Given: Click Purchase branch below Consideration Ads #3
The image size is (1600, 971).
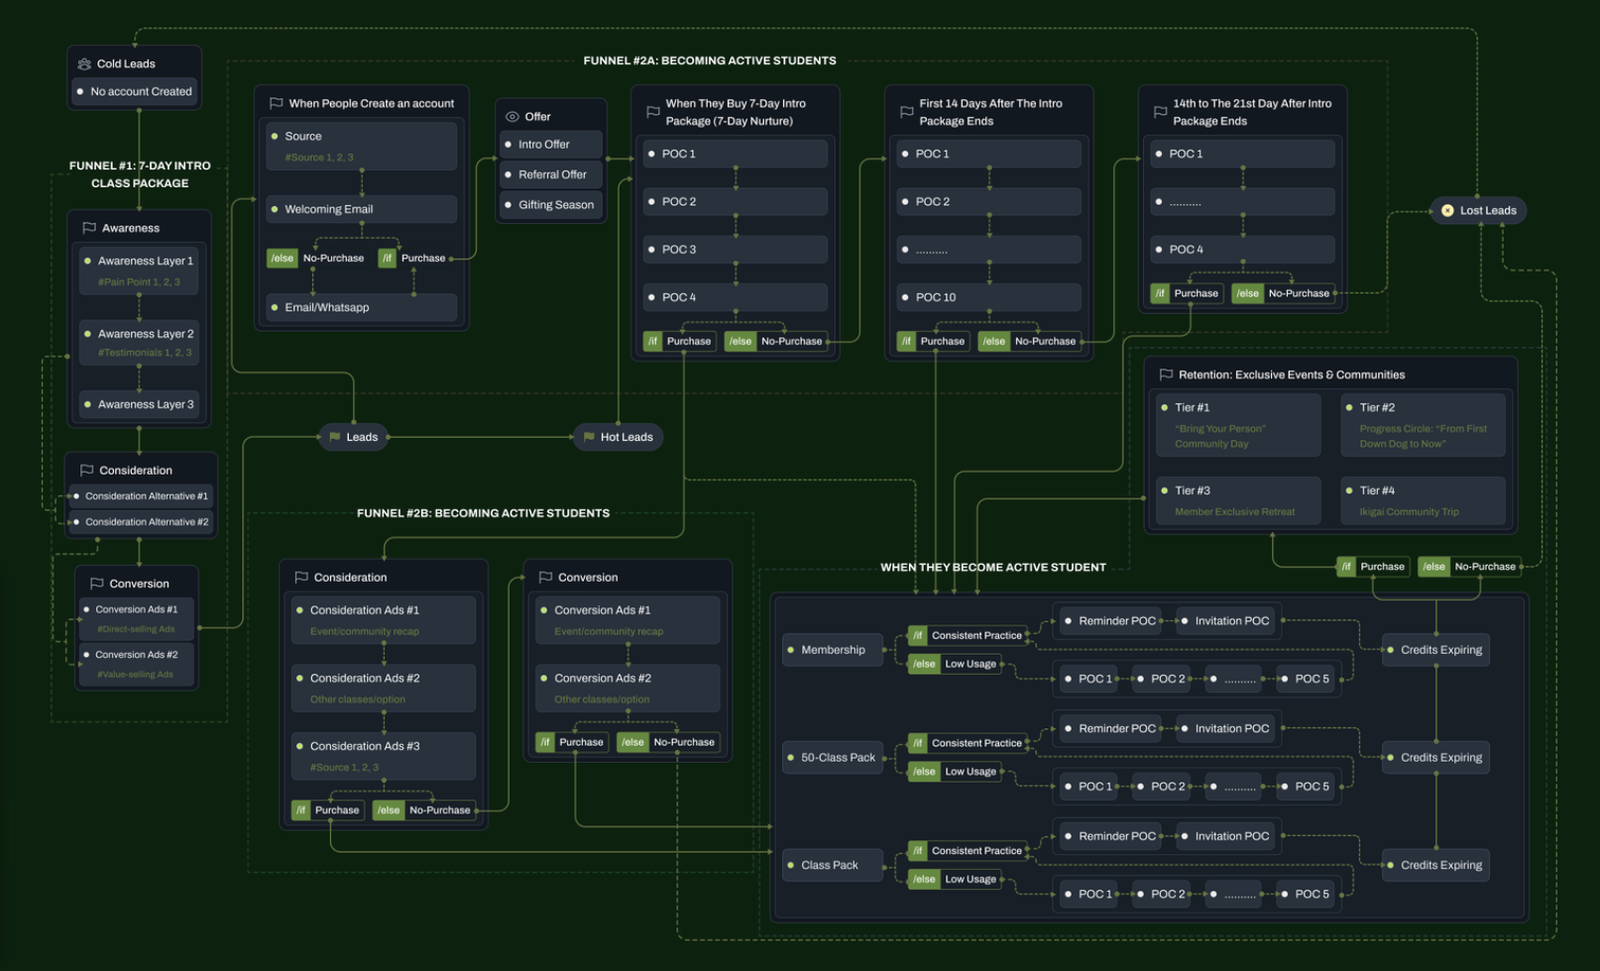Looking at the screenshot, I should 328,810.
